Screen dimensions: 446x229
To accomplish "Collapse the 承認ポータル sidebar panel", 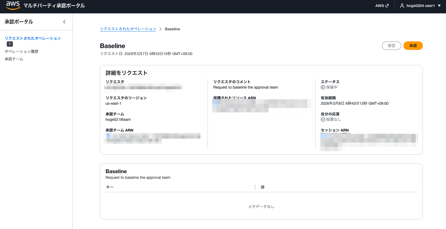I will [x=64, y=22].
